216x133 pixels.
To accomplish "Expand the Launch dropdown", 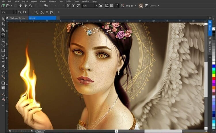I will point(152,5).
